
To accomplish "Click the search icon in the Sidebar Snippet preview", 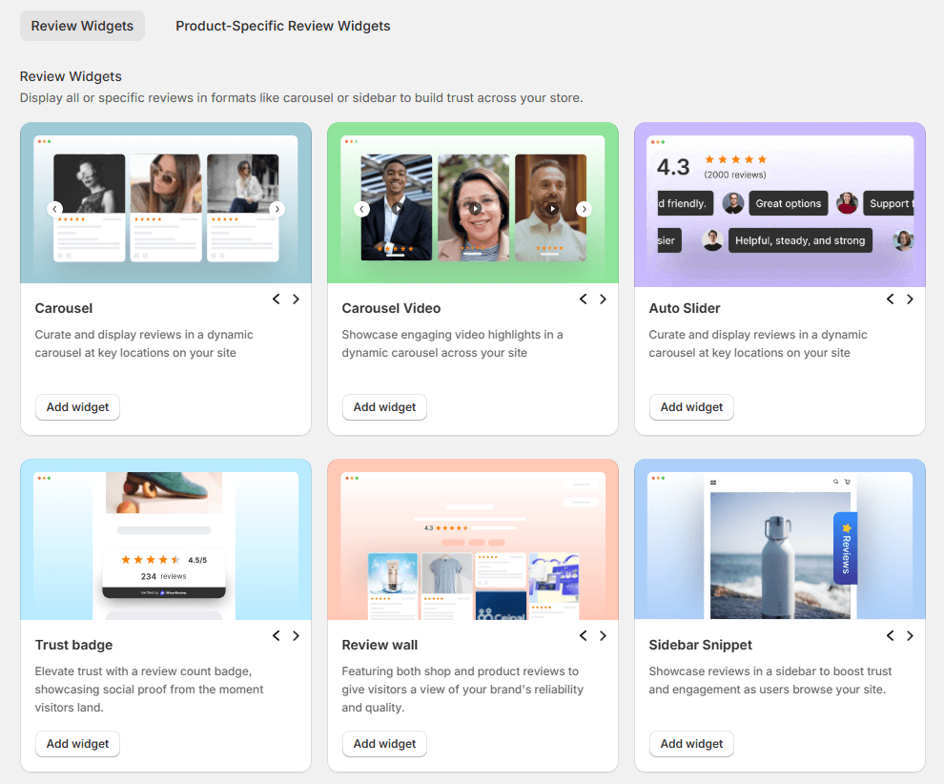I will [834, 482].
